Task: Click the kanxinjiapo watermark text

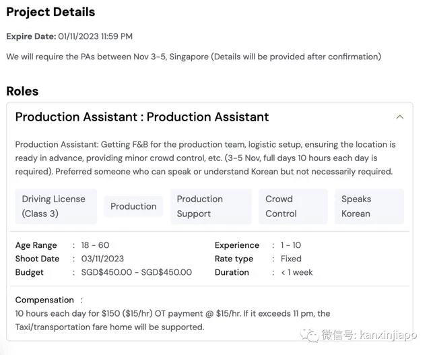Action: (388, 335)
